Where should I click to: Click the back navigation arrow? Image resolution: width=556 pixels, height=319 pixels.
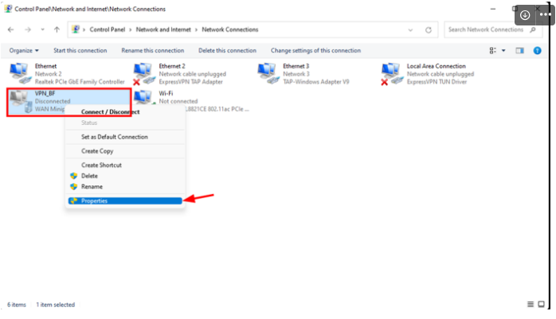coord(12,29)
